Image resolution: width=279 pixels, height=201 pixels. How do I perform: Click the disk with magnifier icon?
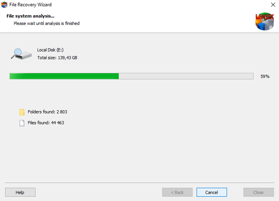coord(21,54)
